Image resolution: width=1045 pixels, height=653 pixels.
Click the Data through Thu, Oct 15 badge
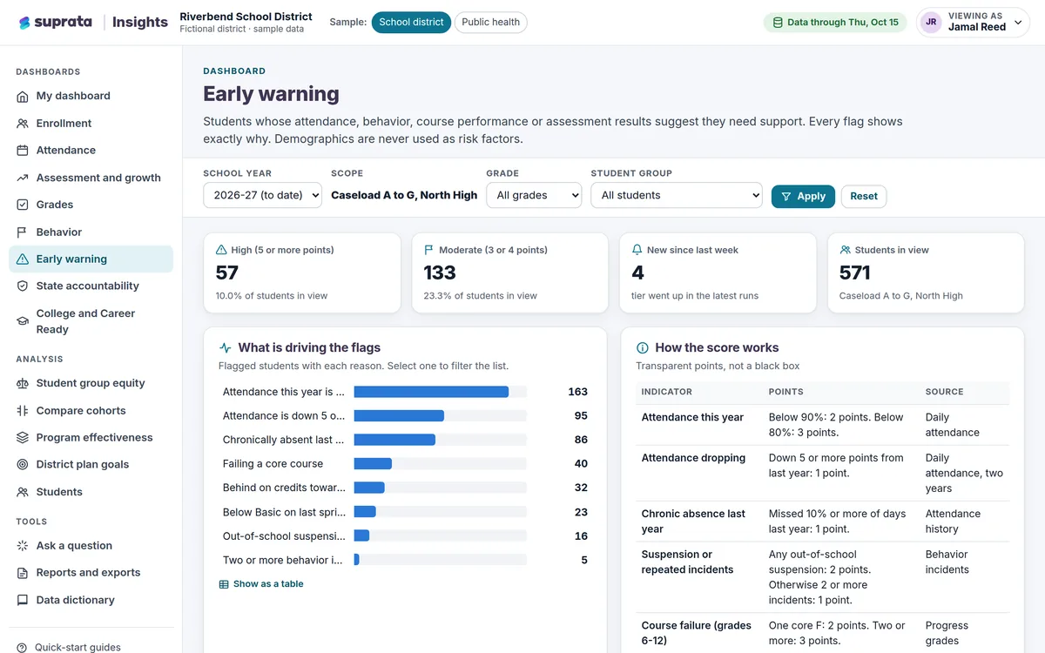point(835,23)
